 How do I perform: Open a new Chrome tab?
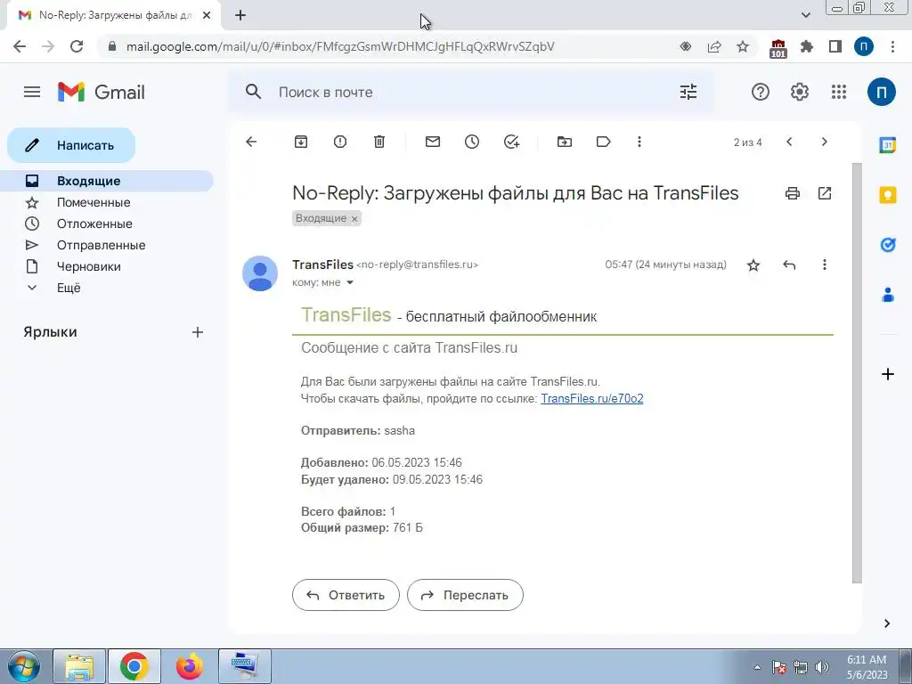pyautogui.click(x=240, y=15)
